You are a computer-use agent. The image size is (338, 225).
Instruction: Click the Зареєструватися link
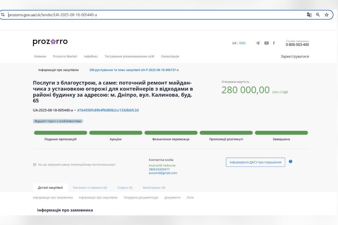(x=295, y=56)
